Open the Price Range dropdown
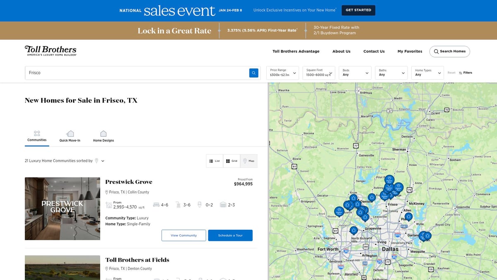 (282, 73)
